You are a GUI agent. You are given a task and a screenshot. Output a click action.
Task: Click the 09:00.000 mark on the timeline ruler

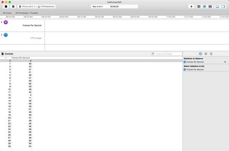click(64, 17)
